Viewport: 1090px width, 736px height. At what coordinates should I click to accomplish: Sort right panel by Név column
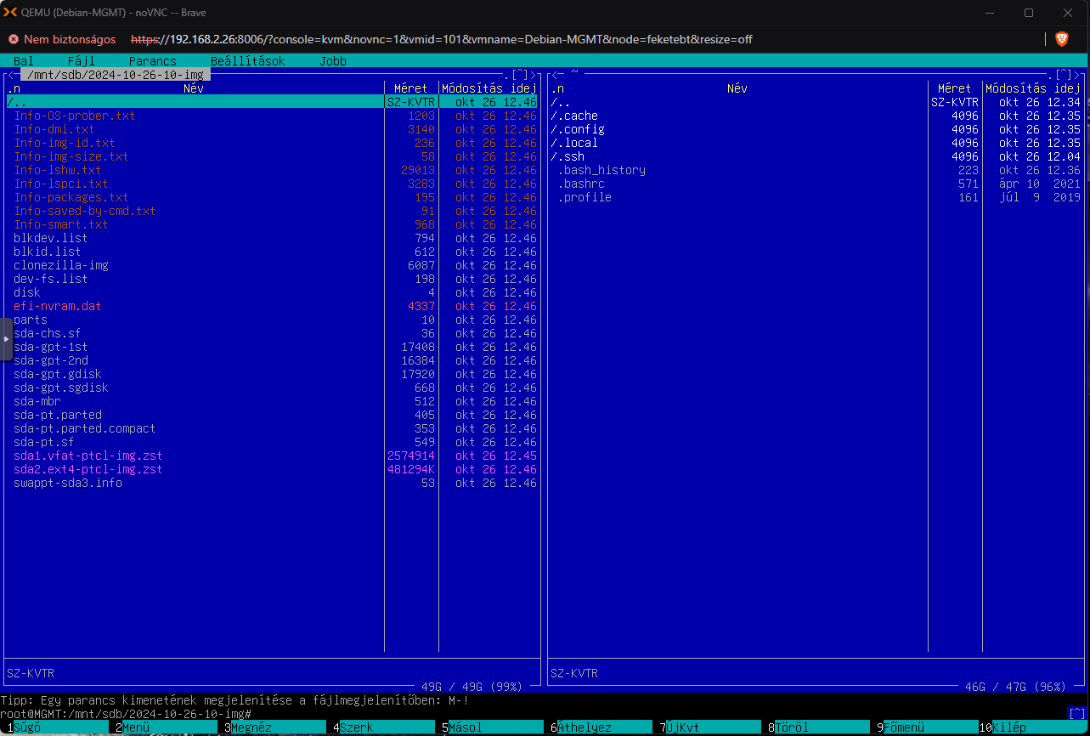[x=737, y=88]
